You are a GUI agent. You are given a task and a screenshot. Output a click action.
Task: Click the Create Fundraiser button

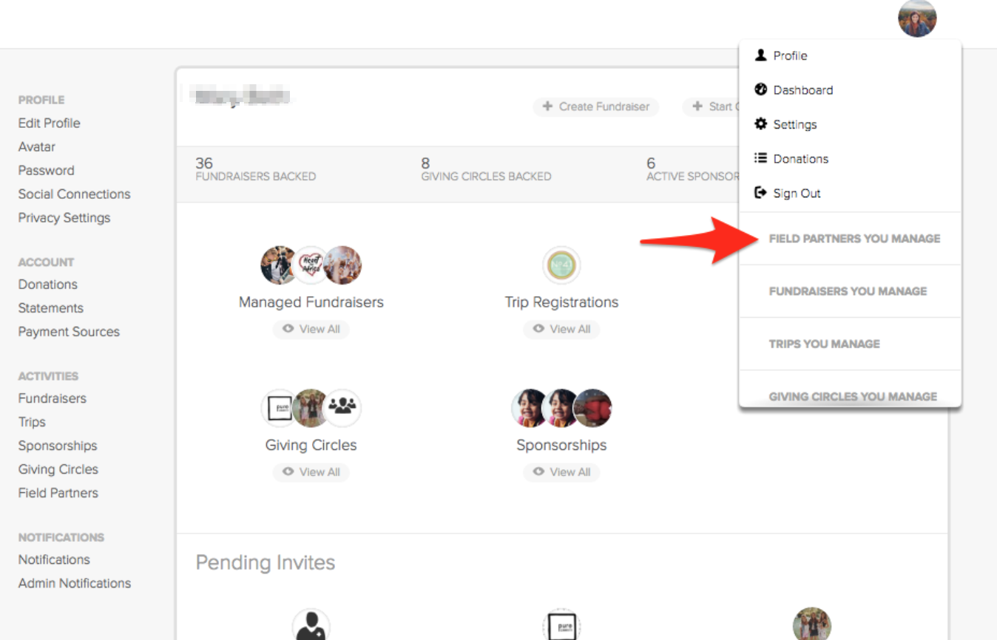tap(596, 106)
